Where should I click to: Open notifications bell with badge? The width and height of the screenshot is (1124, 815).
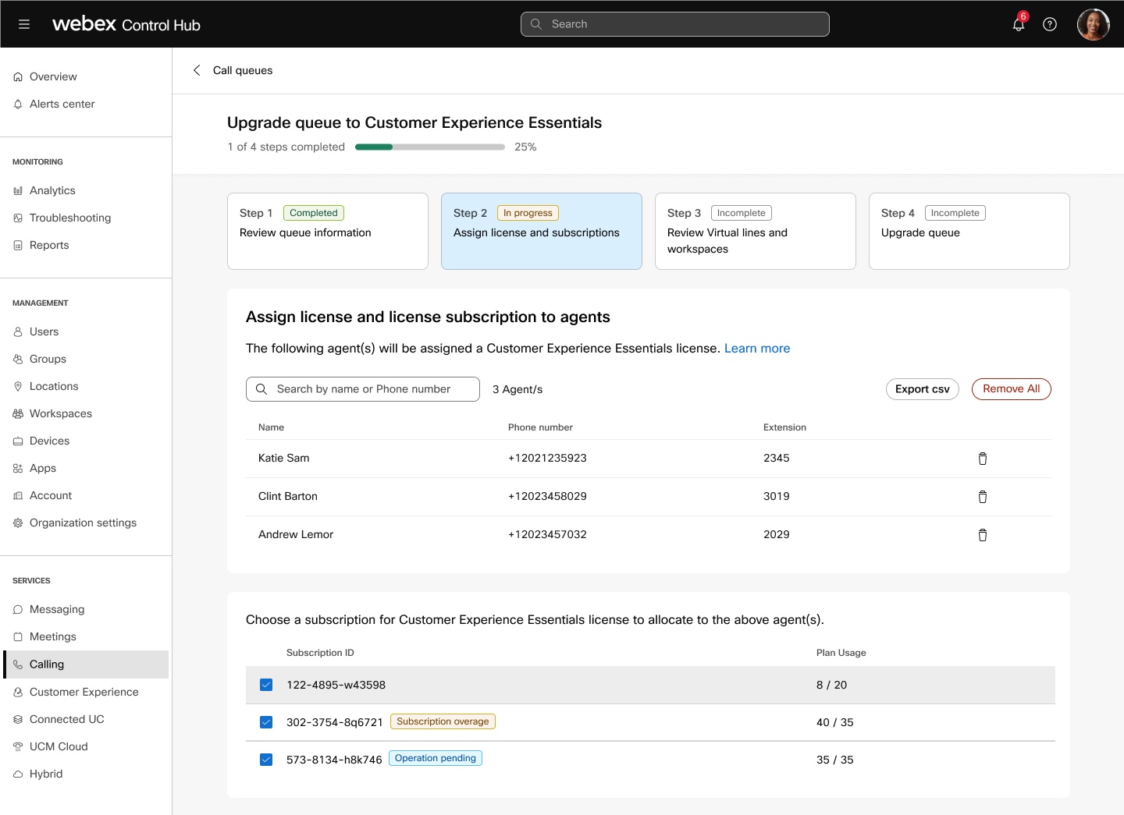1019,23
